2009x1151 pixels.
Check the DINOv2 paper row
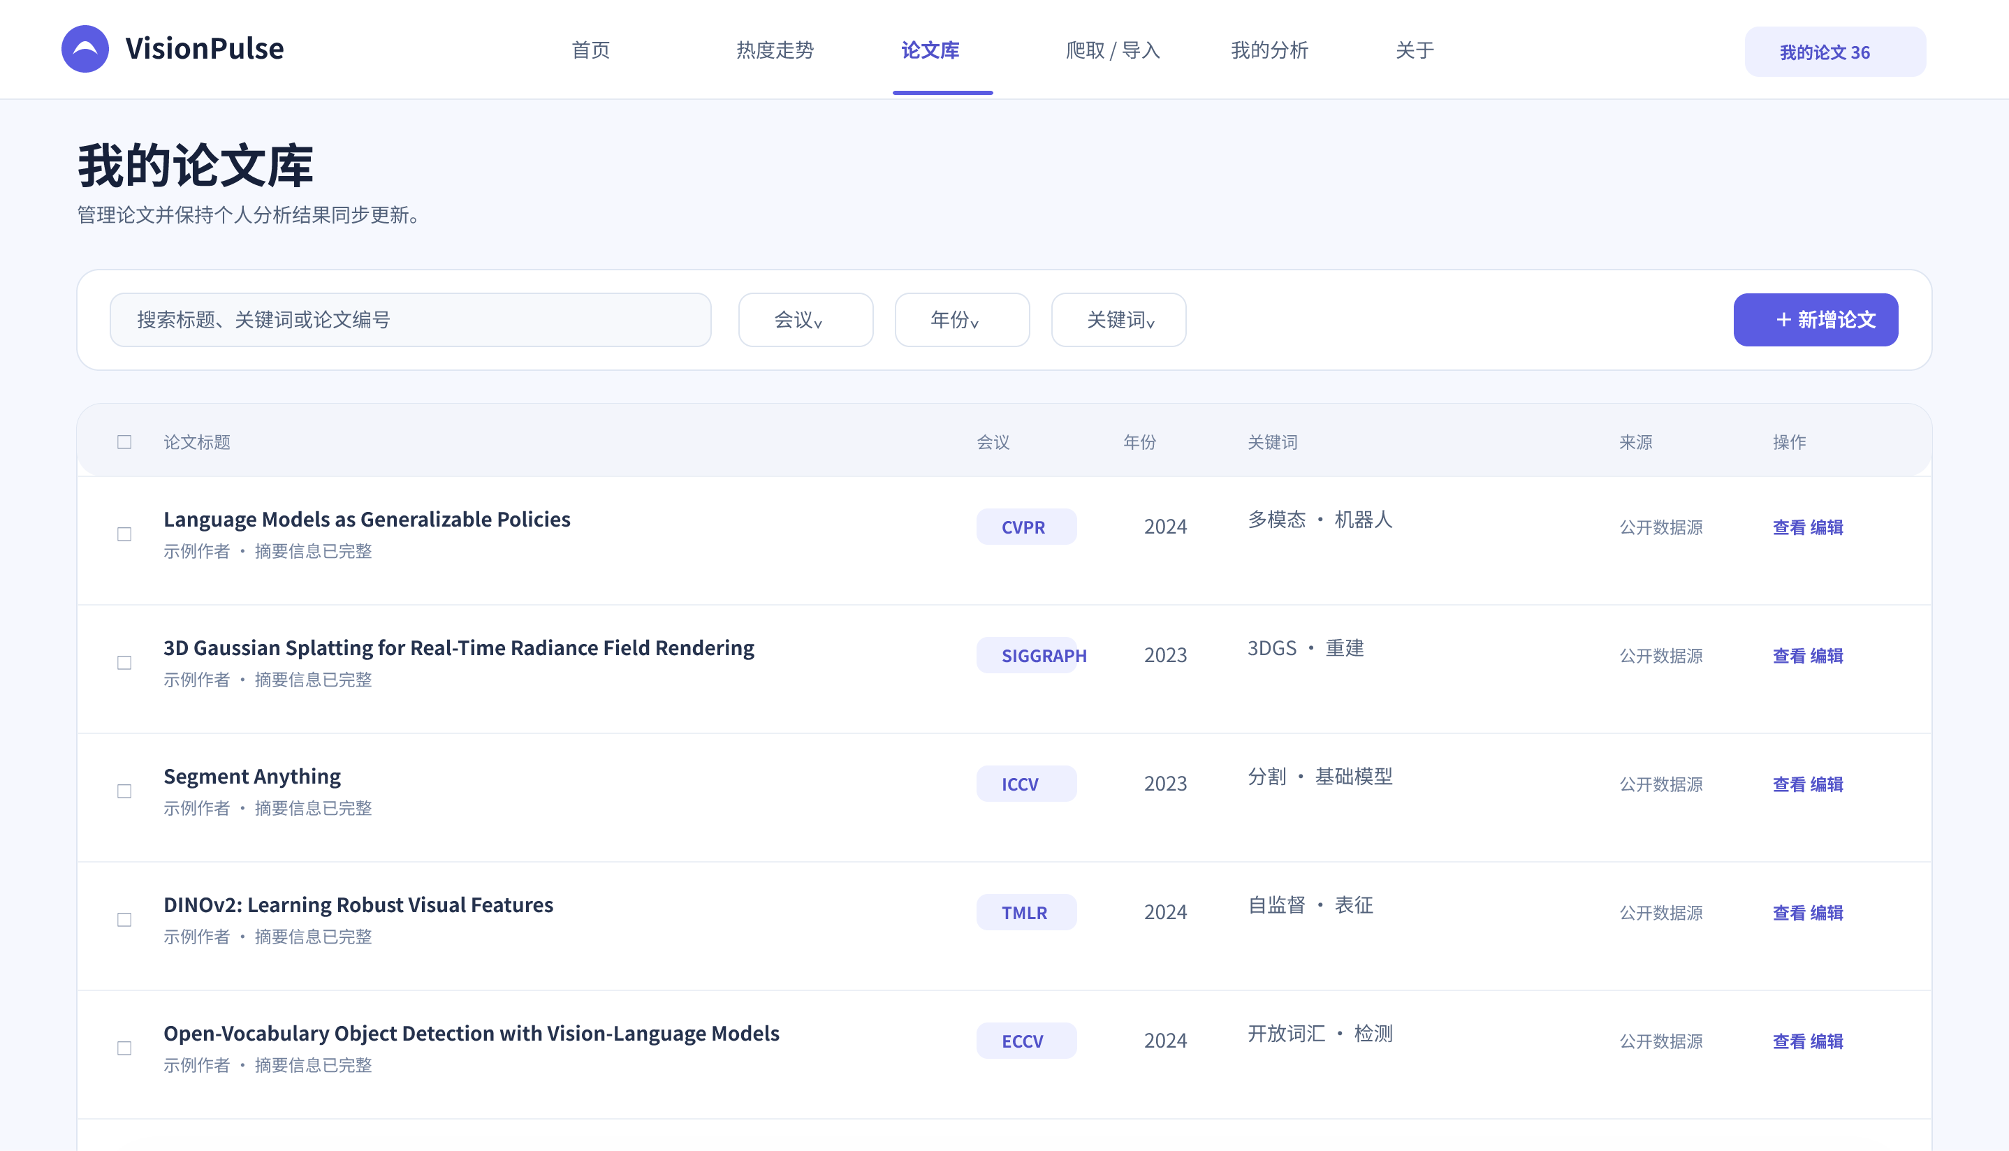pyautogui.click(x=124, y=919)
